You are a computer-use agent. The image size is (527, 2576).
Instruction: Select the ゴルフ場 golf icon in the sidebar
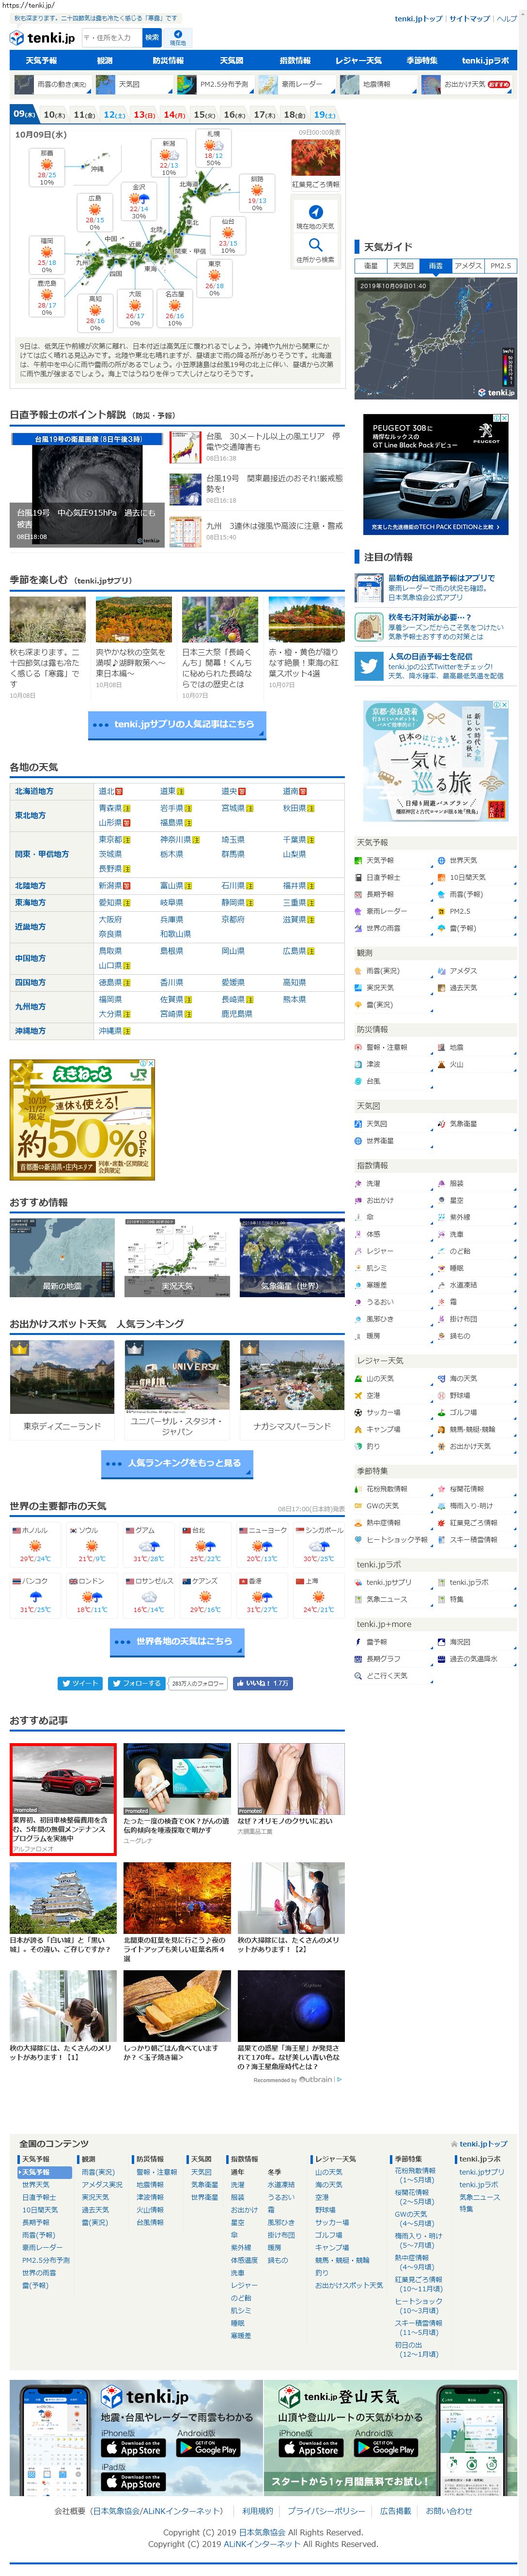[442, 1413]
